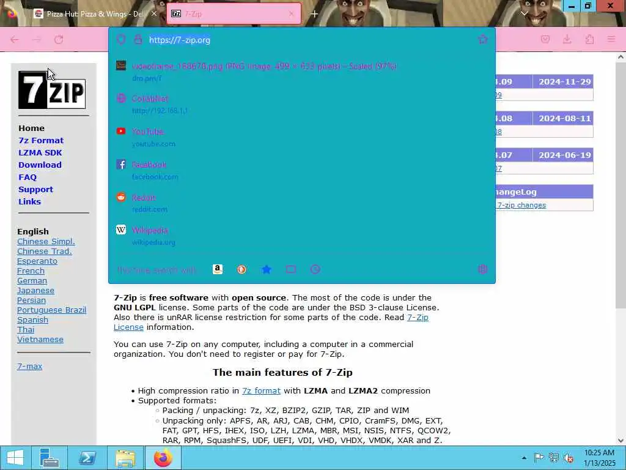The height and width of the screenshot is (470, 626).
Task: Switch language to French
Action: tap(31, 271)
